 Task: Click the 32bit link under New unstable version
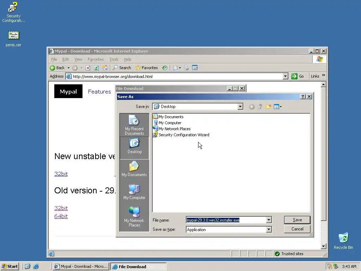coord(61,174)
